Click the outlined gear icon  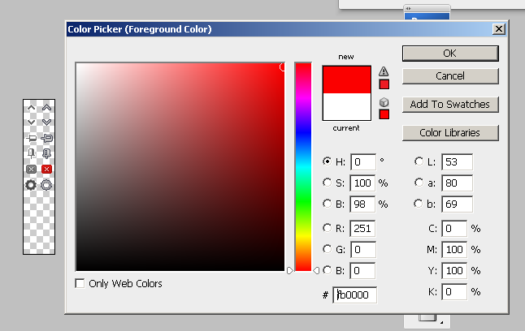tap(46, 185)
